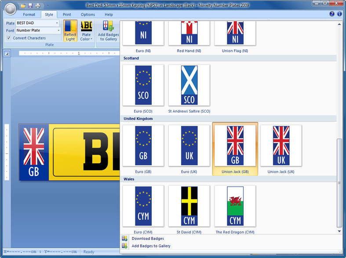This screenshot has width=346, height=258.
Task: Open the Options tab
Action: coord(88,15)
